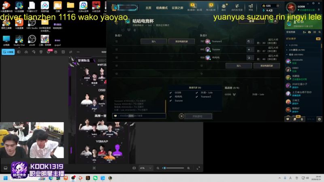Select friend chrishshh in the friends list
Viewport: 324px width, 182px height.
point(303,61)
